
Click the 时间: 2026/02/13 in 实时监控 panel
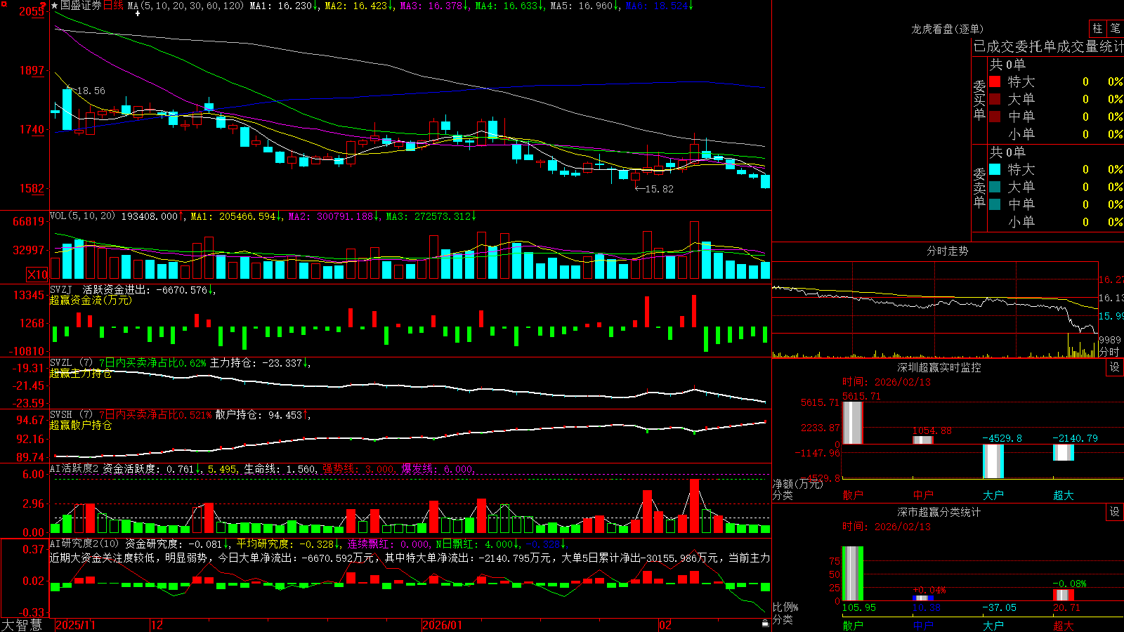point(887,382)
